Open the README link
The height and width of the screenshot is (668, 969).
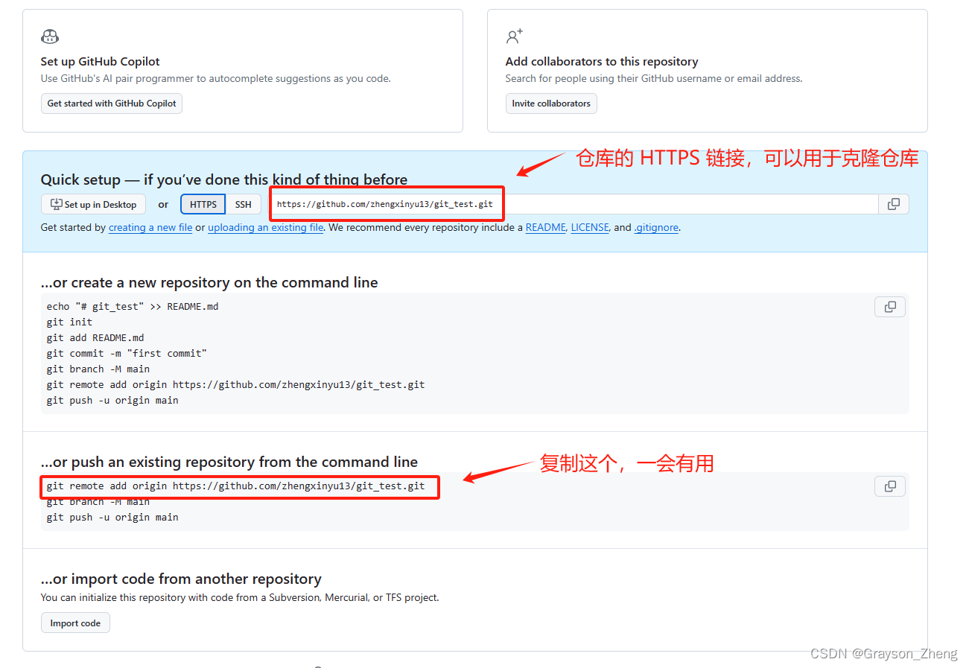tap(546, 228)
